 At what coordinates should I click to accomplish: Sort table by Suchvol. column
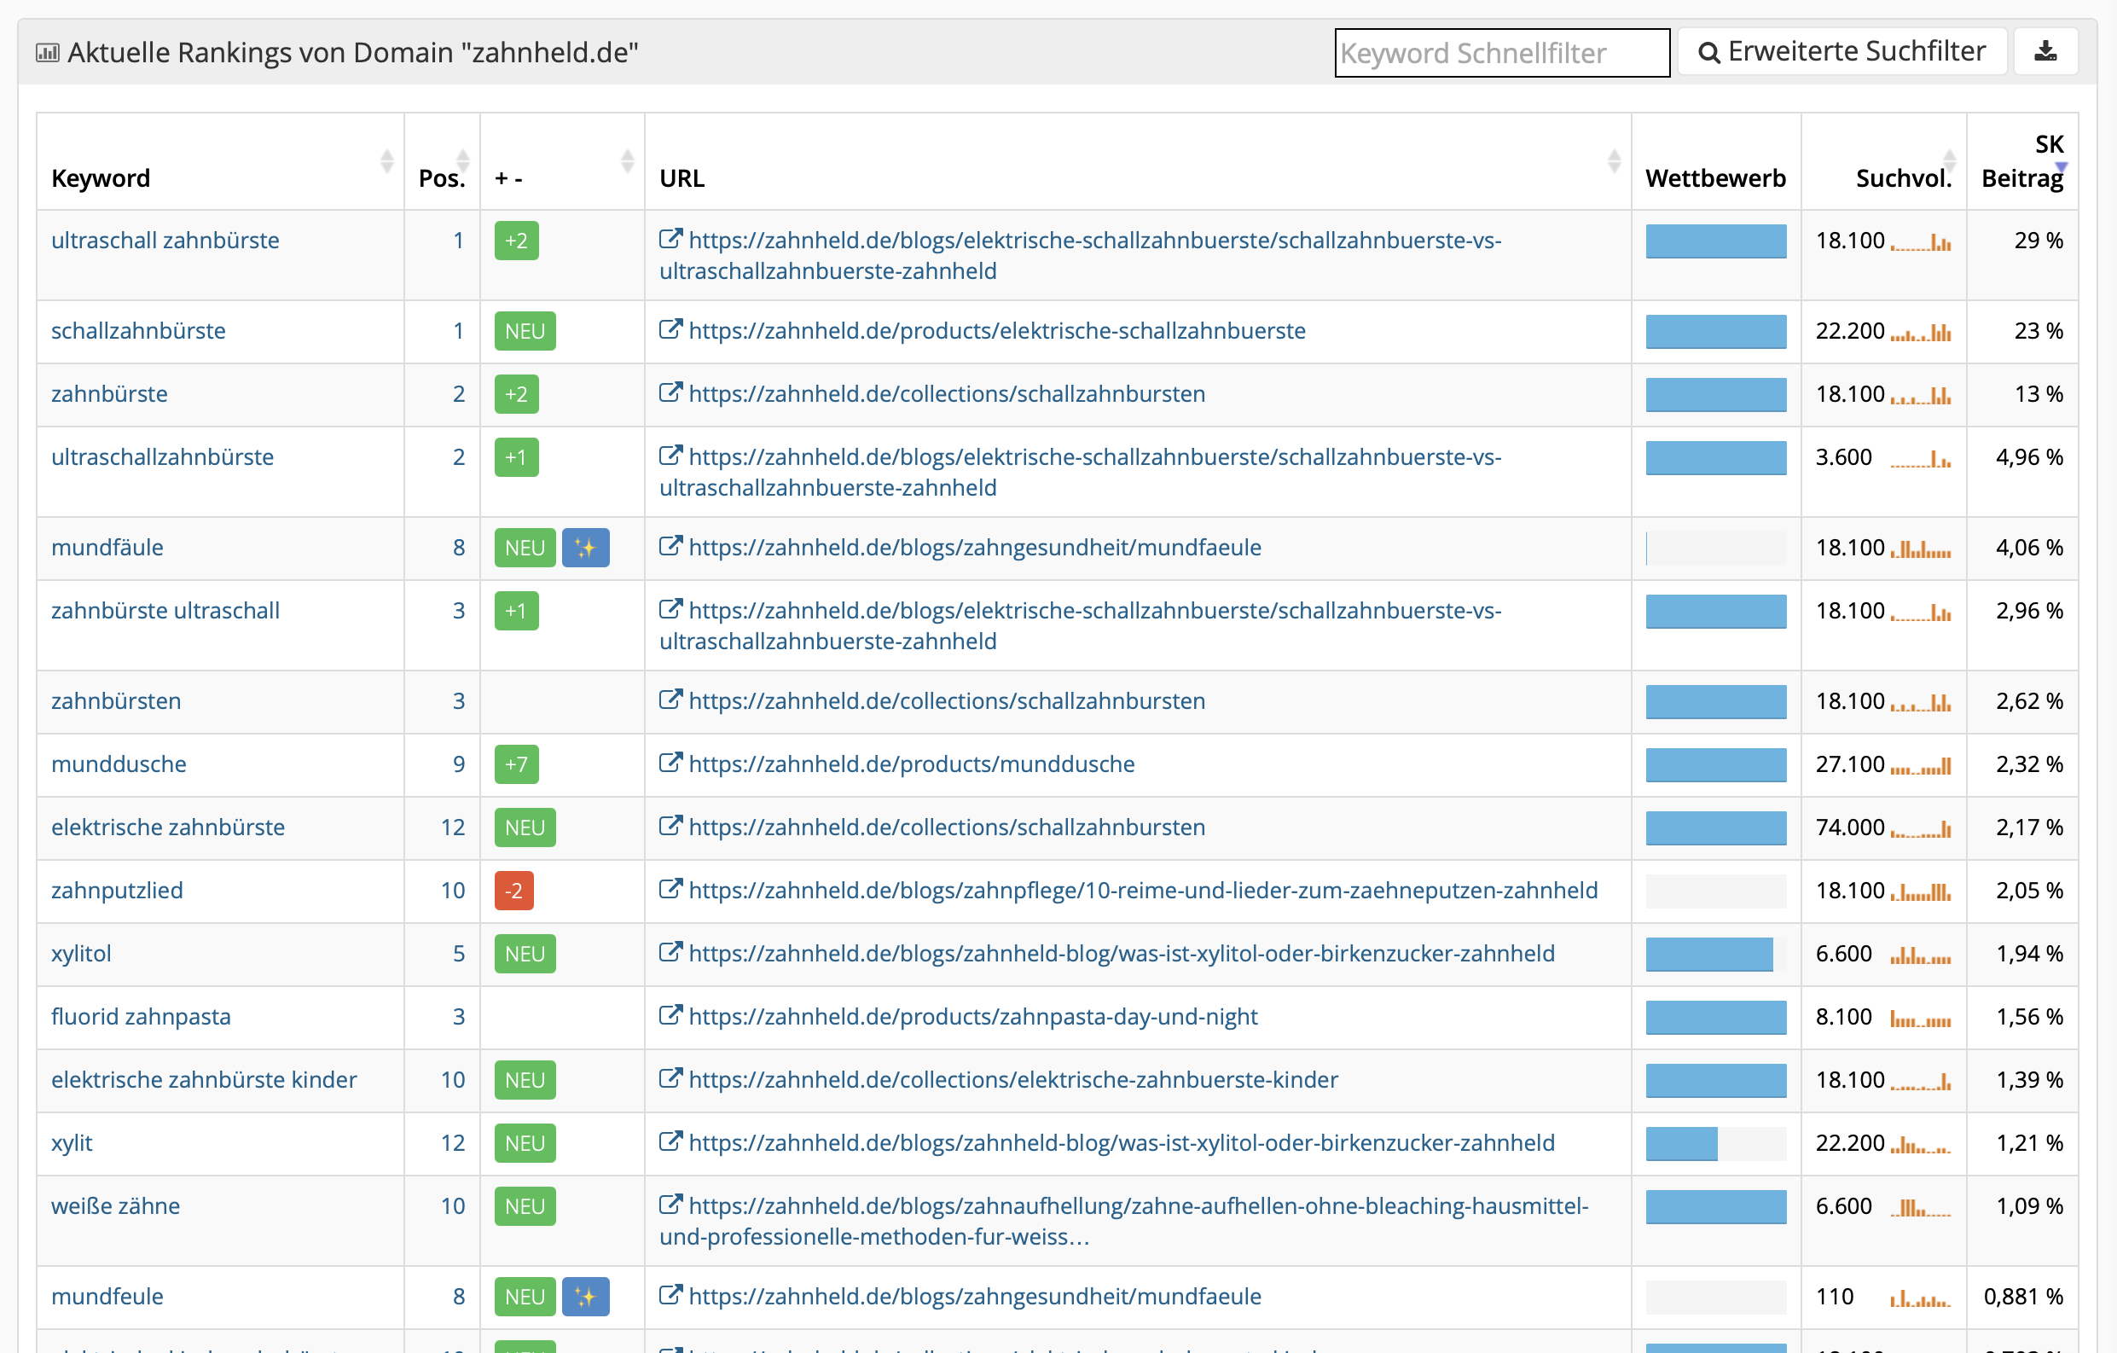[x=1949, y=161]
